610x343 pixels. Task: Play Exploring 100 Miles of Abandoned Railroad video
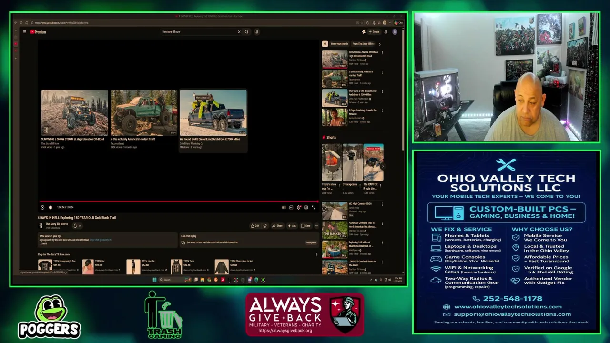pos(335,249)
